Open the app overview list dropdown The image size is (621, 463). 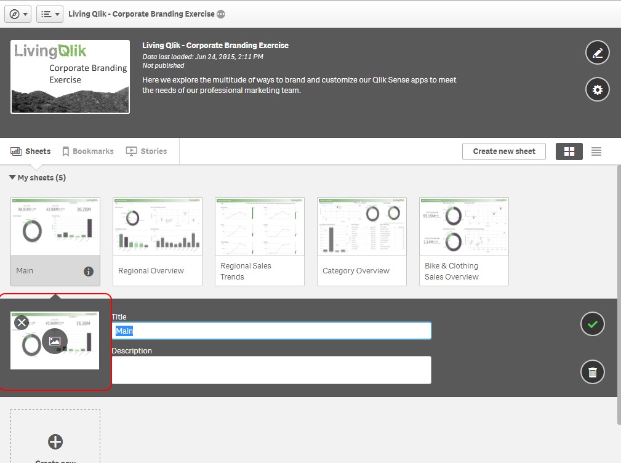(x=50, y=14)
